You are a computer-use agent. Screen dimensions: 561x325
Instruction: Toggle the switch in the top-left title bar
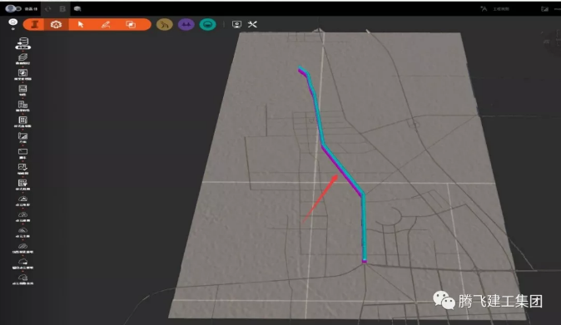pos(13,8)
